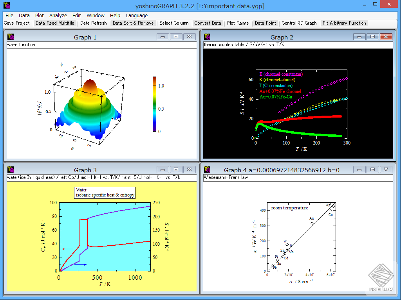Image resolution: width=401 pixels, height=300 pixels.
Task: Click the Au data point label in Graph 4
Action: click(311, 218)
